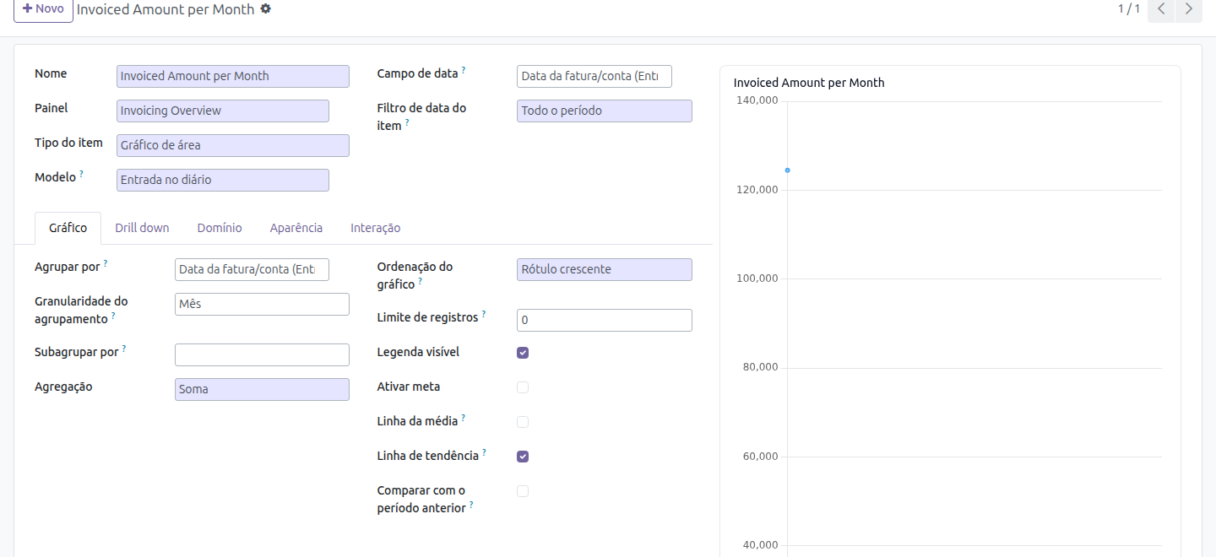
Task: Go to the next record arrow
Action: coord(1189,9)
